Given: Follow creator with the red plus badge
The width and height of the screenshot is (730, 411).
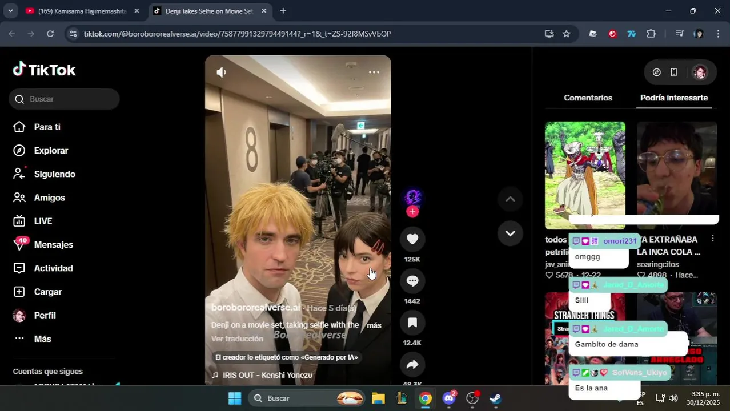Looking at the screenshot, I should (x=412, y=212).
